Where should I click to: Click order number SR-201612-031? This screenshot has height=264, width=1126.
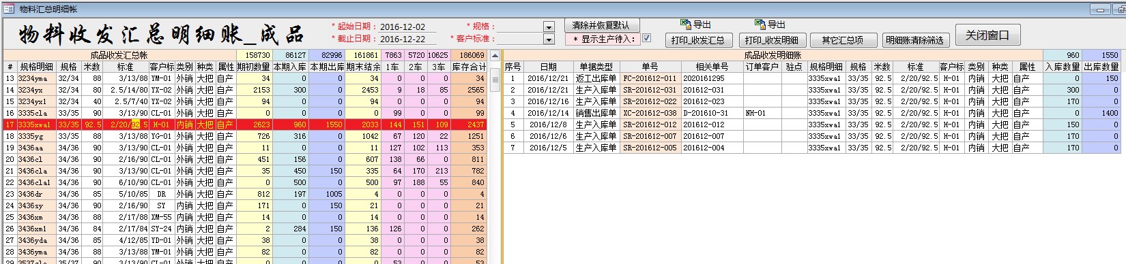point(650,90)
